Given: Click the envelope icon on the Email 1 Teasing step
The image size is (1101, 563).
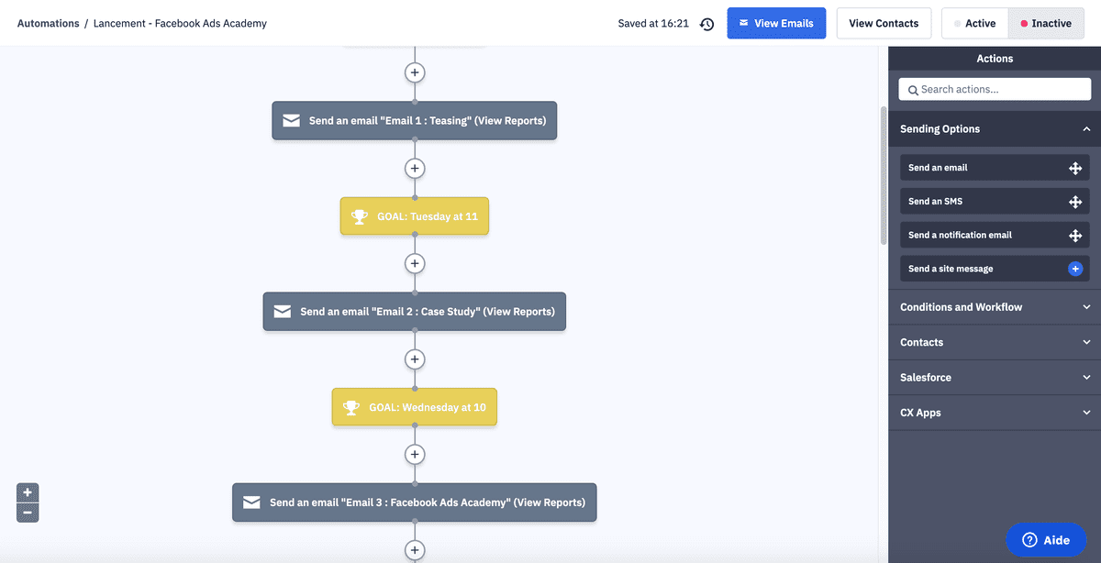Looking at the screenshot, I should click(x=291, y=121).
